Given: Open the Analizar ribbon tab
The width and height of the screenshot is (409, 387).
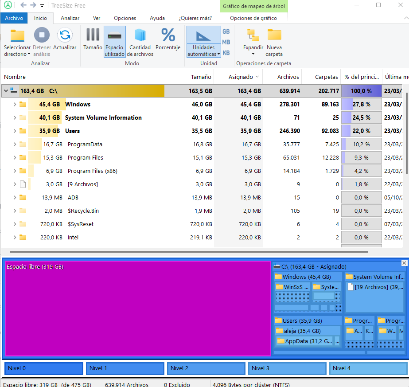Looking at the screenshot, I should pyautogui.click(x=70, y=18).
